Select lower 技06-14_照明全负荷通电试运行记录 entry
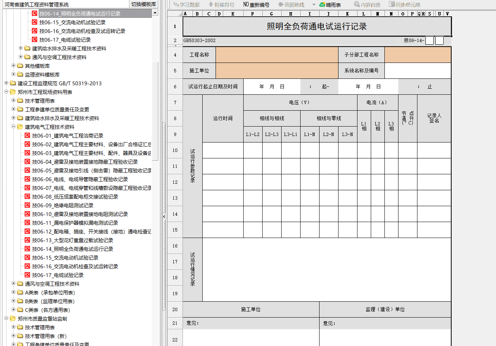 [x=72, y=249]
